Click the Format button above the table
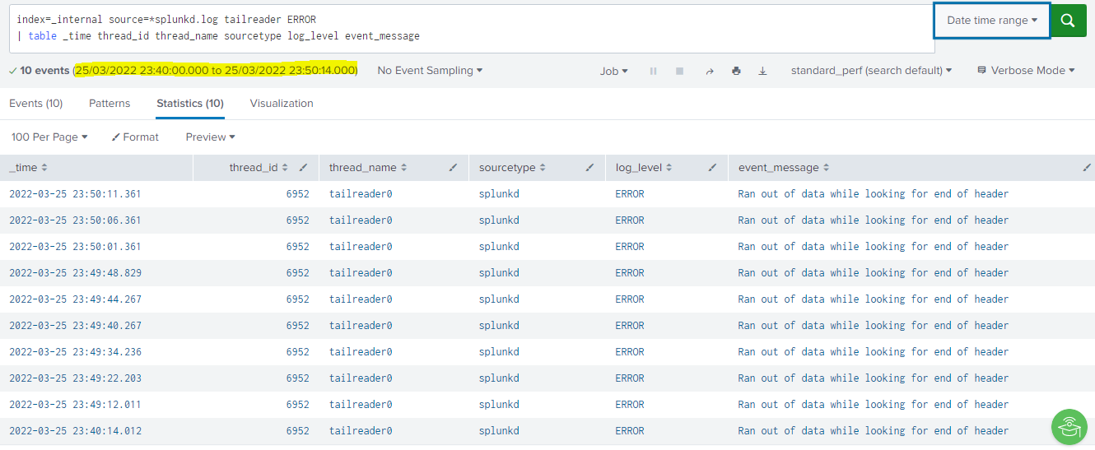Image resolution: width=1095 pixels, height=450 pixels. [135, 137]
